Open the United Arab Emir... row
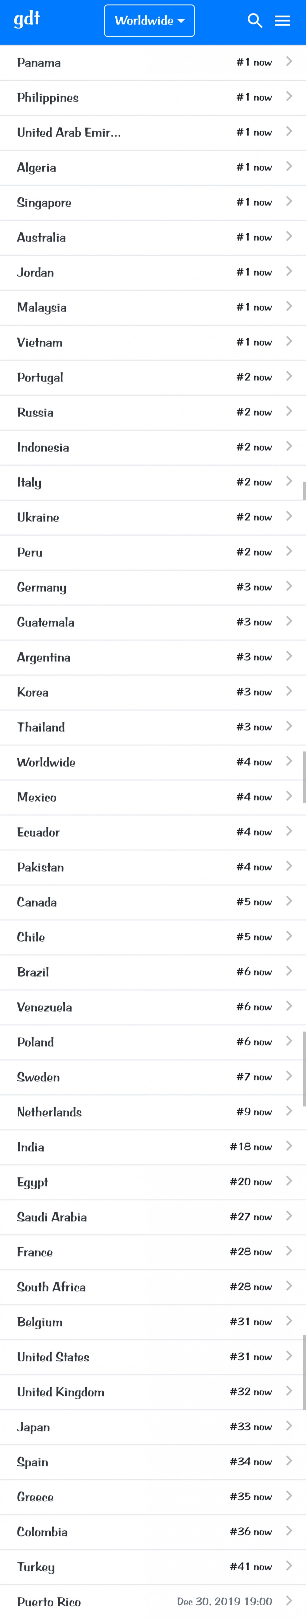 (153, 133)
